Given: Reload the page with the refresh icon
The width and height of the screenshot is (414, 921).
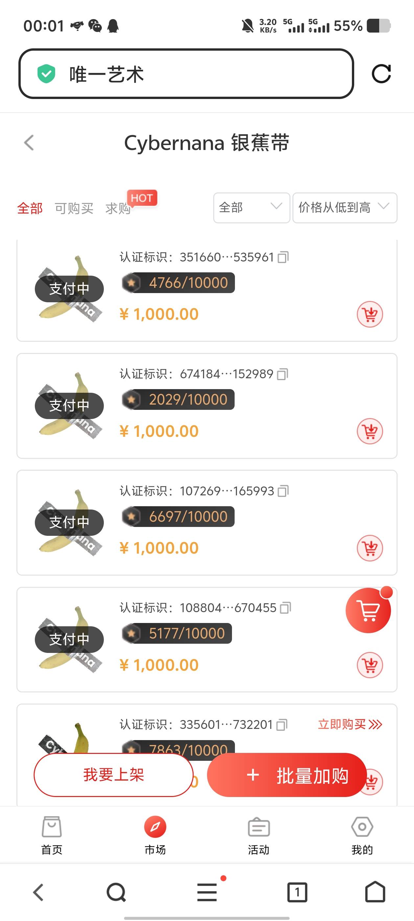Looking at the screenshot, I should (x=381, y=74).
